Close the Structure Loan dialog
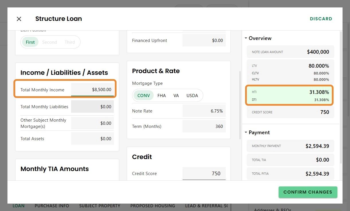This screenshot has height=211, width=350. 19,19
